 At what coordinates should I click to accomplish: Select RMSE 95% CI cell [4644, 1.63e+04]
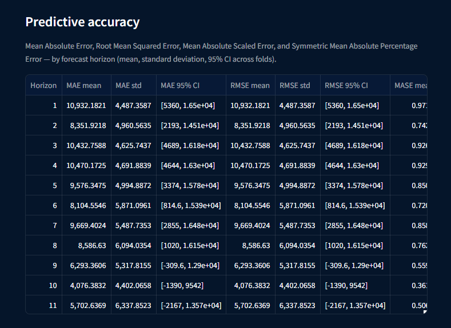[x=355, y=166]
